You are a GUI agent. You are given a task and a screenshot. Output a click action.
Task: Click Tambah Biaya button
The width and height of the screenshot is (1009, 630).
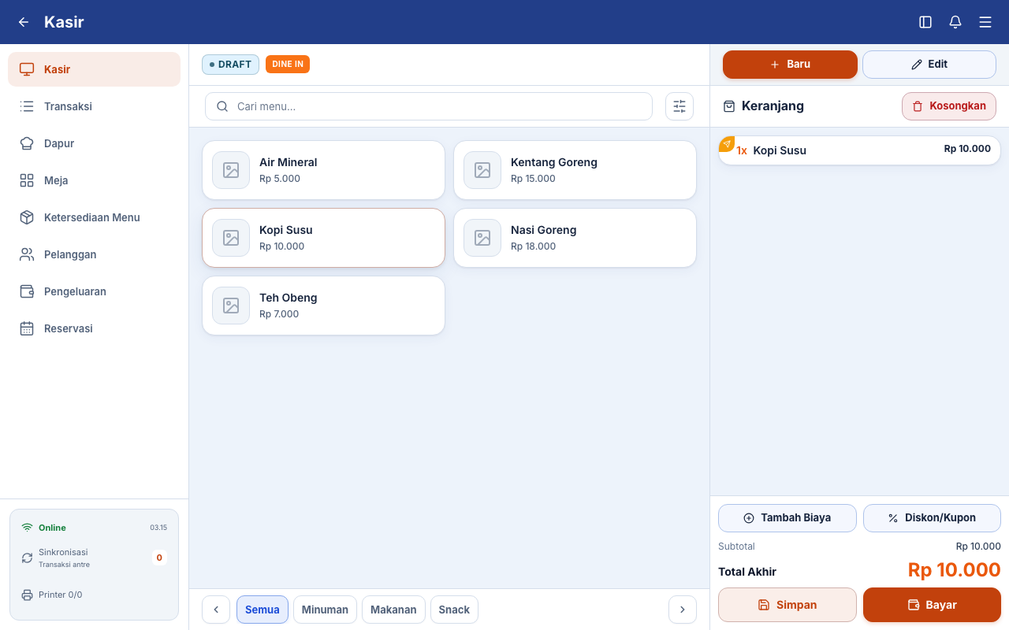tap(787, 518)
